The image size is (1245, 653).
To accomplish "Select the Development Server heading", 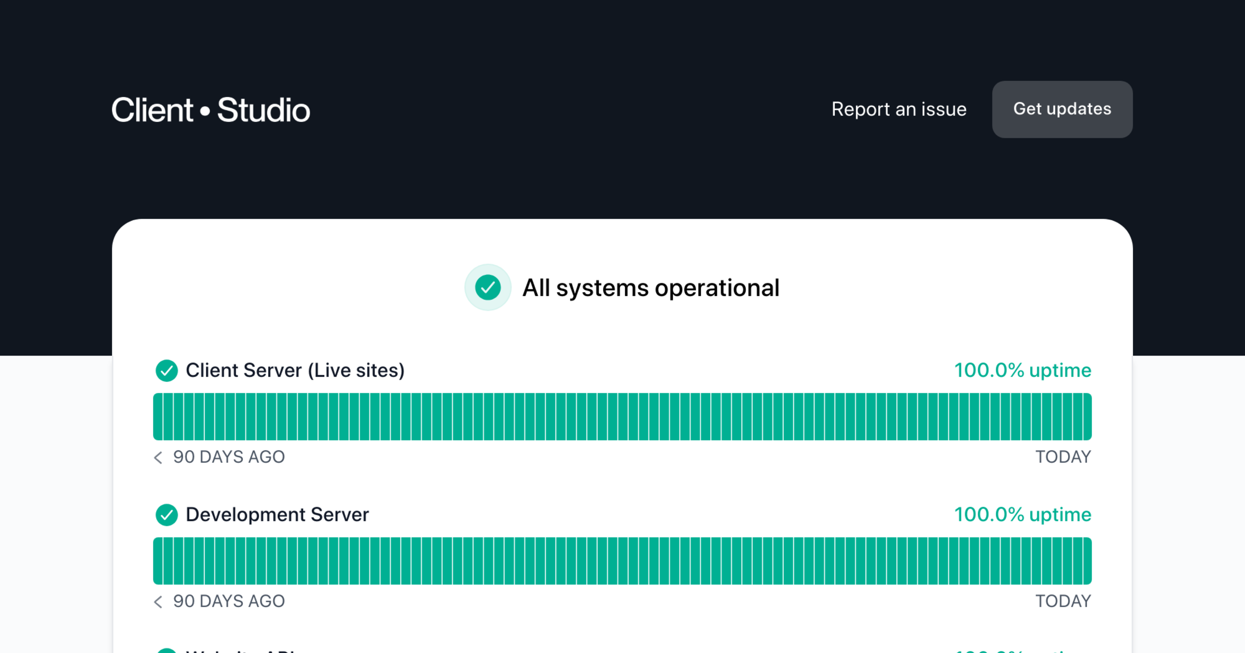I will point(277,515).
